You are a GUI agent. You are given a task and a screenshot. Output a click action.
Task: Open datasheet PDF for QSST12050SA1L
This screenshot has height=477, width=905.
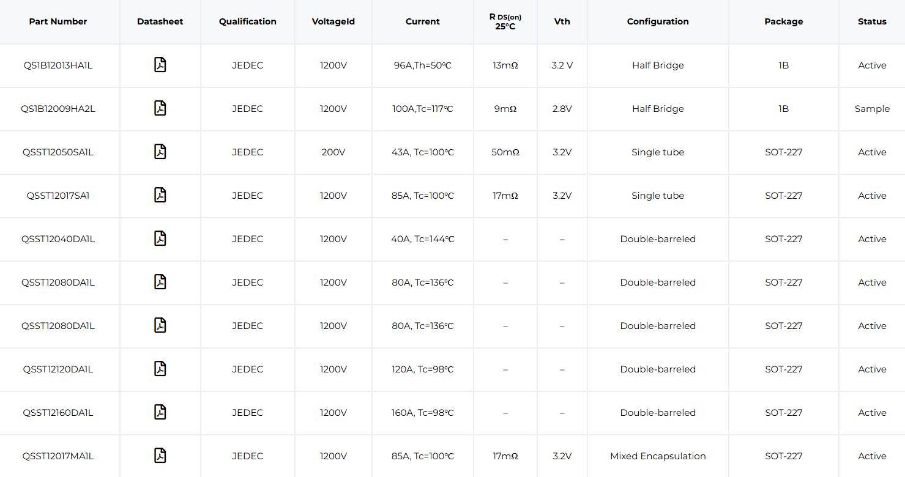tap(160, 152)
